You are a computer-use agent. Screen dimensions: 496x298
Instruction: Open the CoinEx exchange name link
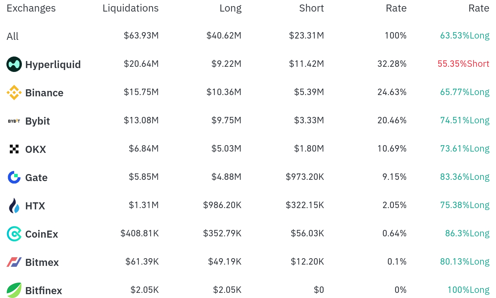[x=42, y=234]
